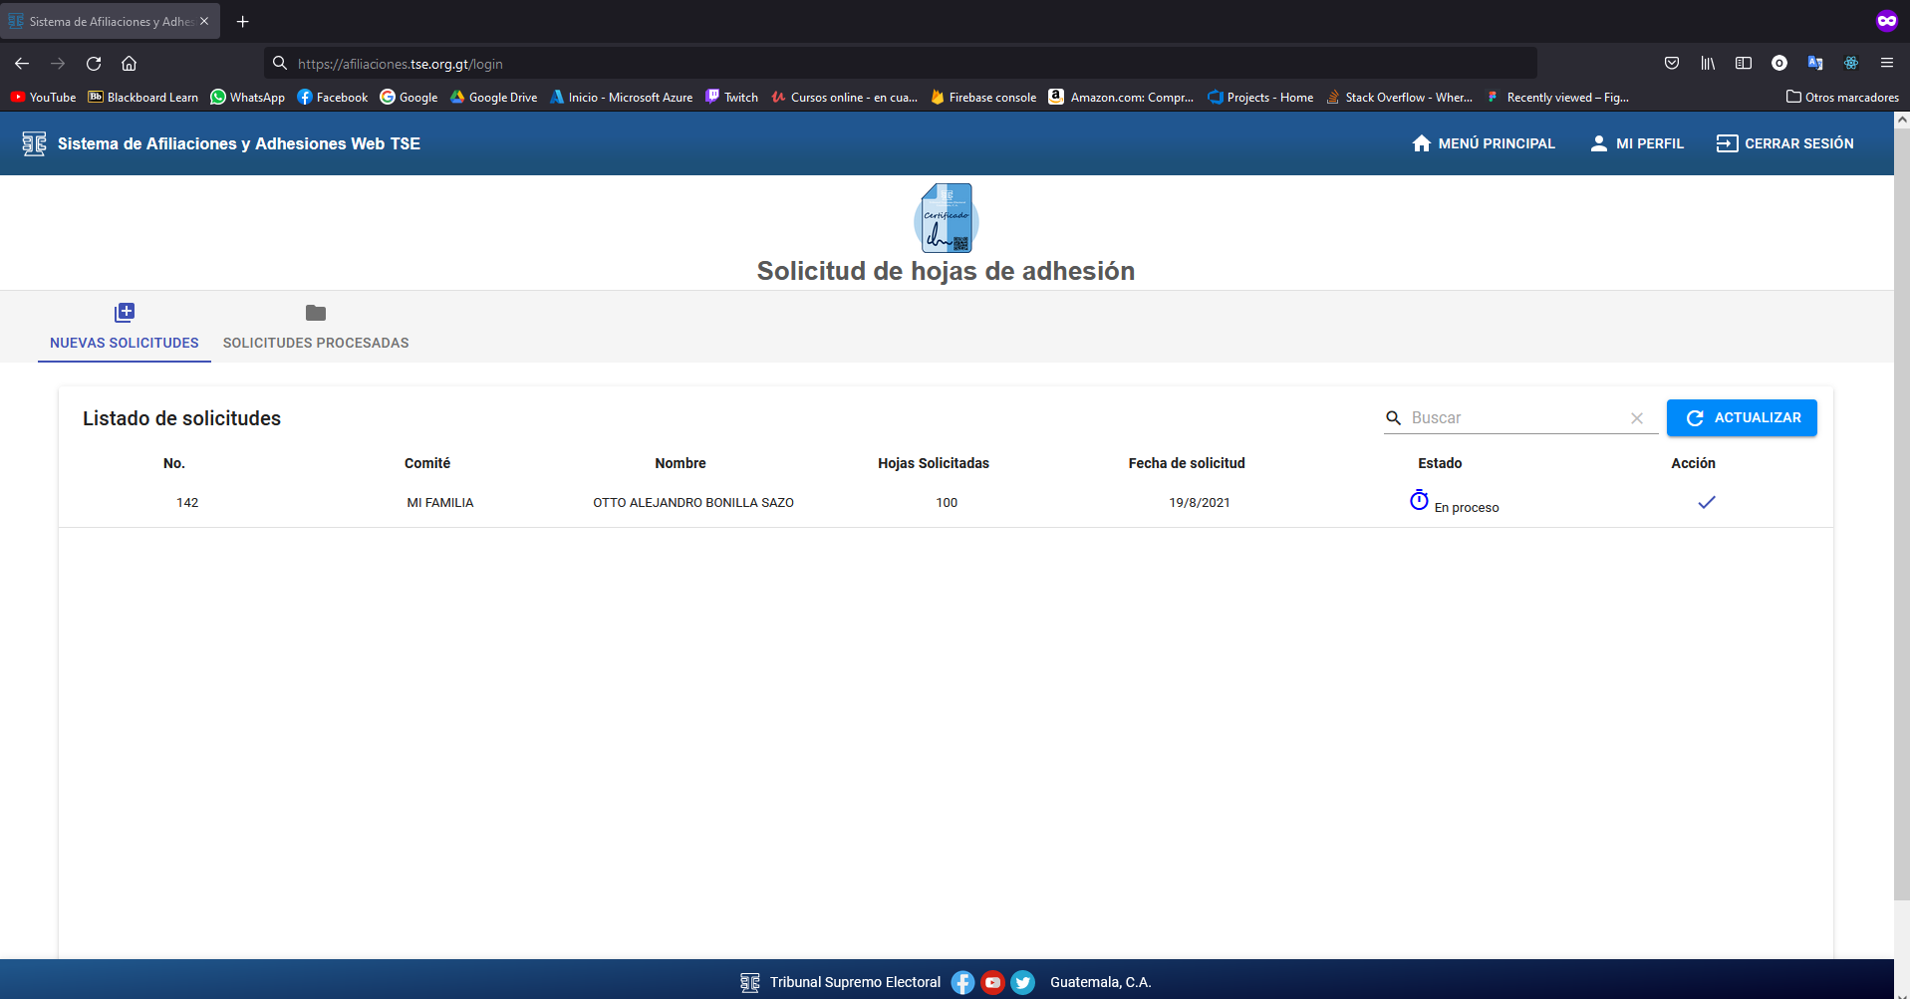Click the Mi Perfil person icon
The image size is (1910, 999).
[x=1600, y=142]
